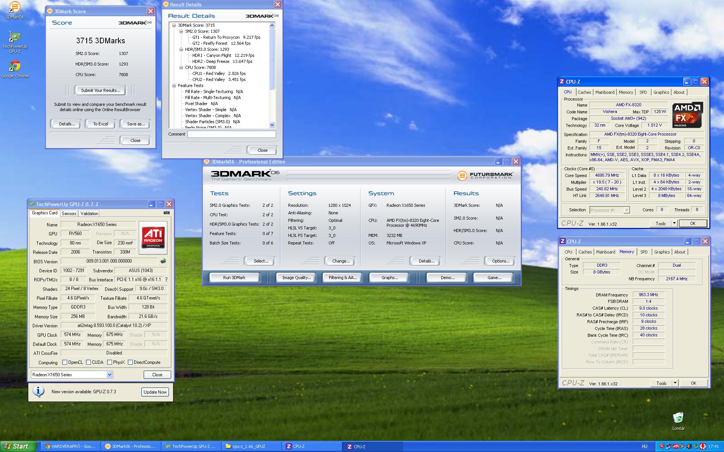Image resolution: width=724 pixels, height=452 pixels.
Task: Click the BIOS Version field in GPU-Z
Action: (109, 261)
